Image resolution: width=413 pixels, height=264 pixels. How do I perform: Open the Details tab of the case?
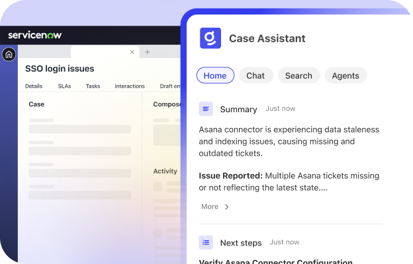(34, 86)
